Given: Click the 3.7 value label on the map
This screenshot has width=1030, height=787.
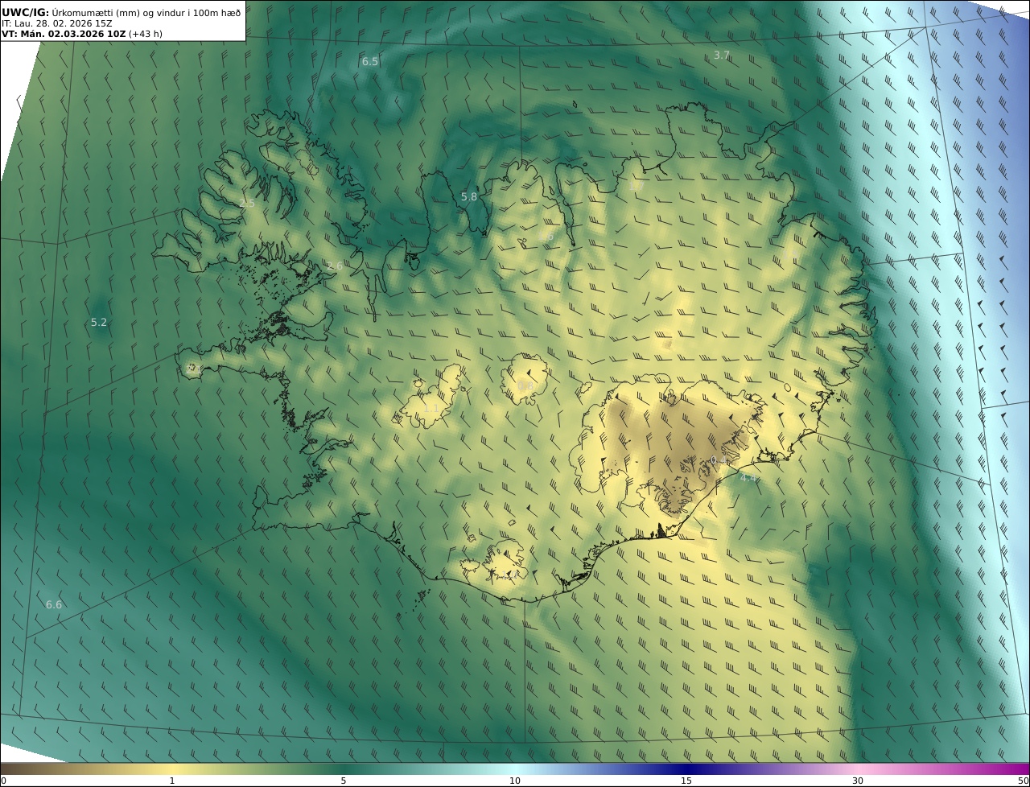Looking at the screenshot, I should pos(722,55).
